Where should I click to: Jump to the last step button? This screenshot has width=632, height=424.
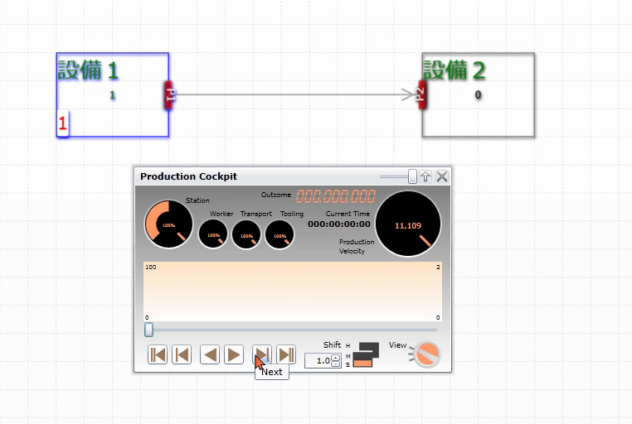[286, 354]
